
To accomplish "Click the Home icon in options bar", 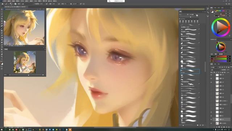I will (x=3, y=4).
